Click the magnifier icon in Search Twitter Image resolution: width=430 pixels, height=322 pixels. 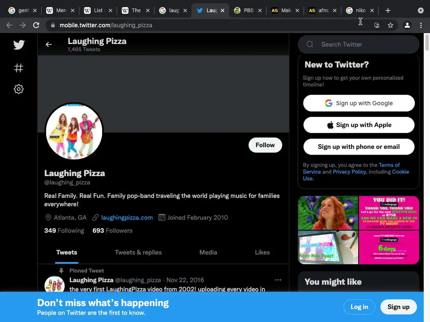point(310,44)
